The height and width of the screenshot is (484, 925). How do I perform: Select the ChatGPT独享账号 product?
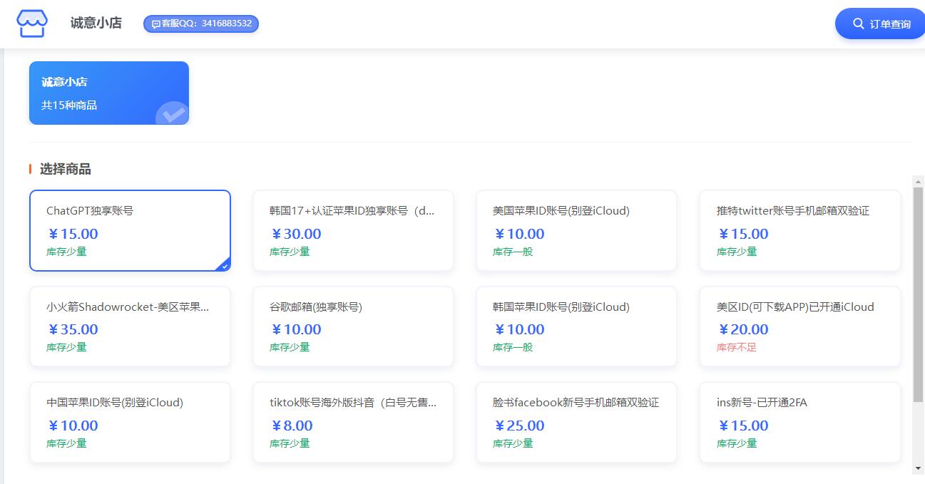tap(130, 230)
